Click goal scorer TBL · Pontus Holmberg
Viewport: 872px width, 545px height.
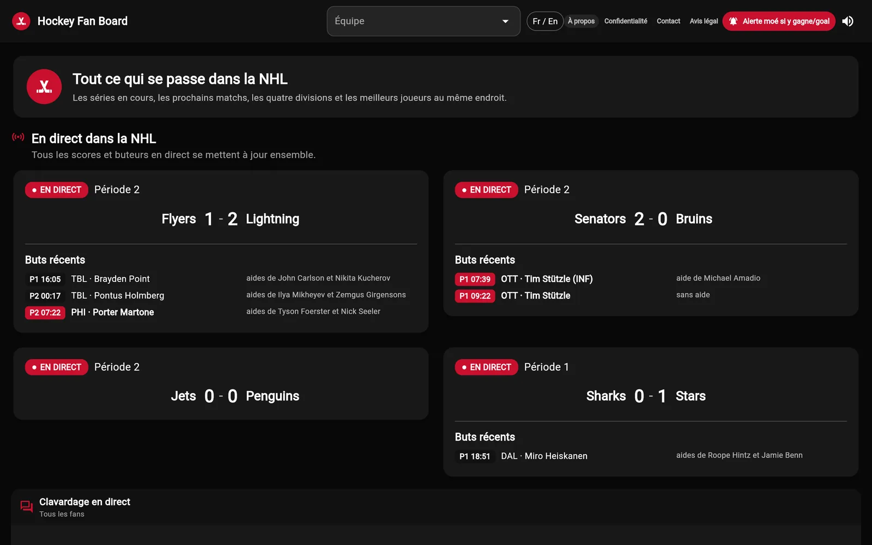click(118, 295)
